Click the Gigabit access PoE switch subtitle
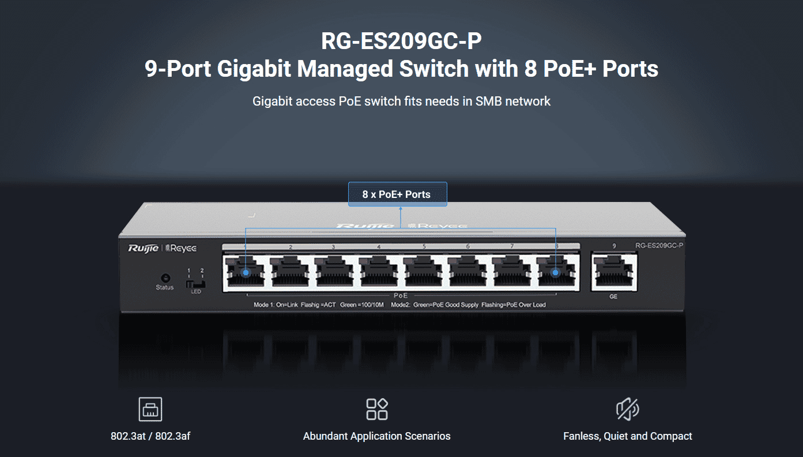This screenshot has height=457, width=803. pyautogui.click(x=401, y=102)
